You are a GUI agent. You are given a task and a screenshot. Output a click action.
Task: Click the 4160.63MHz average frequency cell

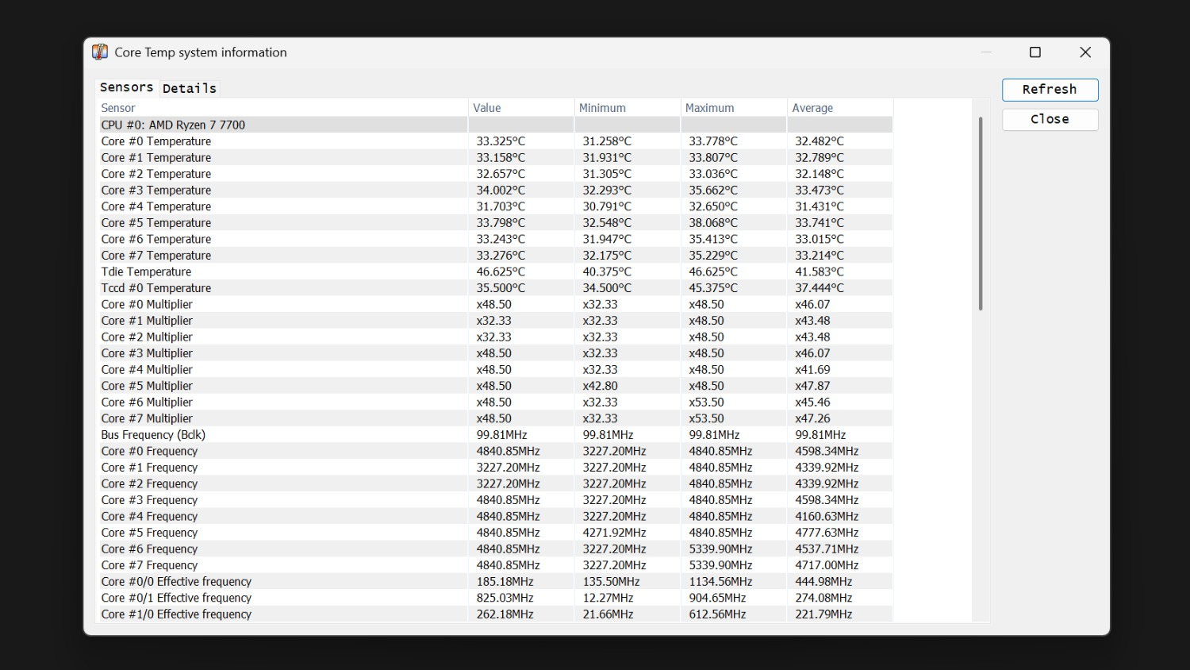827,516
